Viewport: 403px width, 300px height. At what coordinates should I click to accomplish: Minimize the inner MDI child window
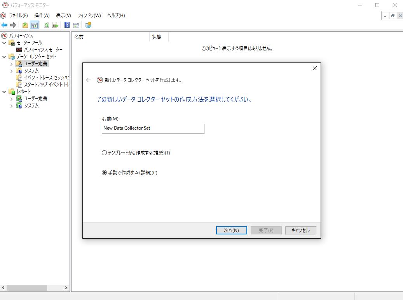[x=385, y=16]
